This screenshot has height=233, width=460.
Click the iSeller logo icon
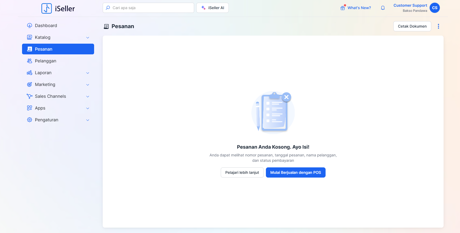[47, 8]
